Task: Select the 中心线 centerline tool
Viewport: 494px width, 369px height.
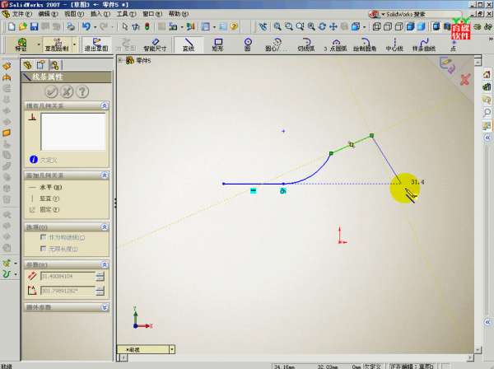Action: pos(394,43)
